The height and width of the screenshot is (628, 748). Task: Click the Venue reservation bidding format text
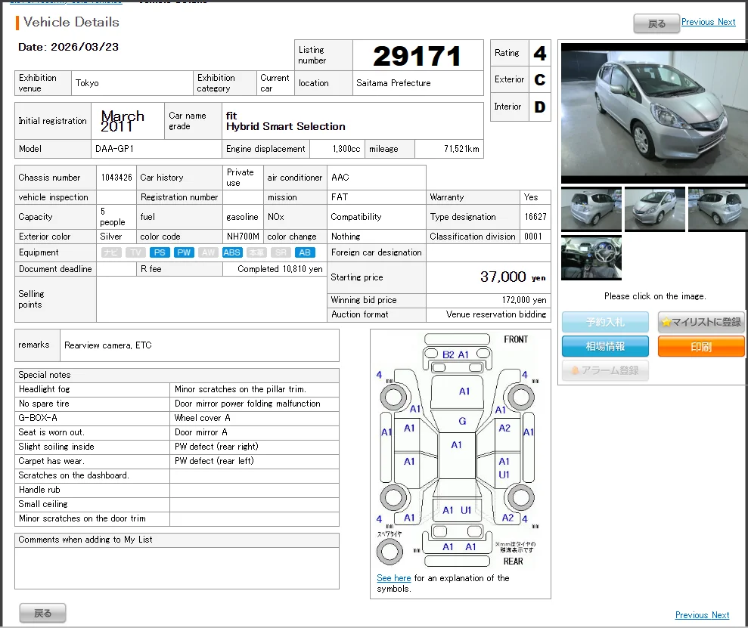(x=496, y=314)
